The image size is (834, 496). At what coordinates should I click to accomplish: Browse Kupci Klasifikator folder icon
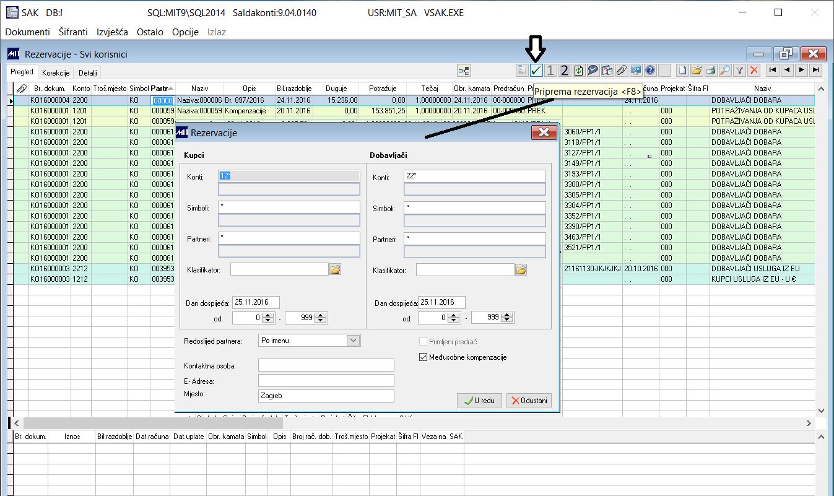click(x=335, y=270)
